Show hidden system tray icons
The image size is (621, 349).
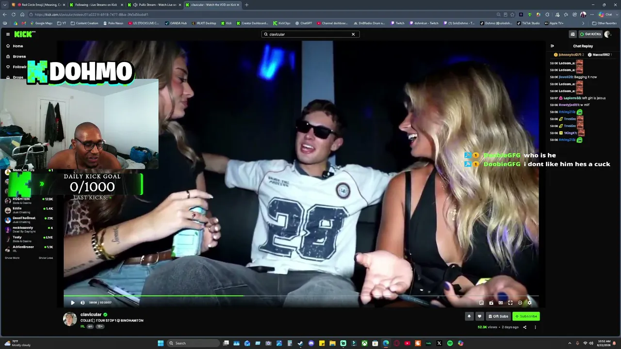click(x=570, y=343)
